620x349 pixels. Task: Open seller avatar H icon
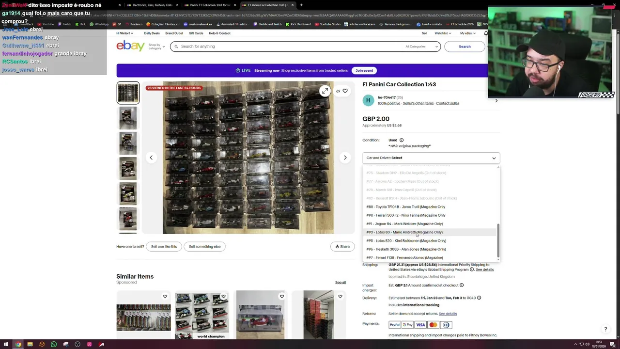coord(368,100)
